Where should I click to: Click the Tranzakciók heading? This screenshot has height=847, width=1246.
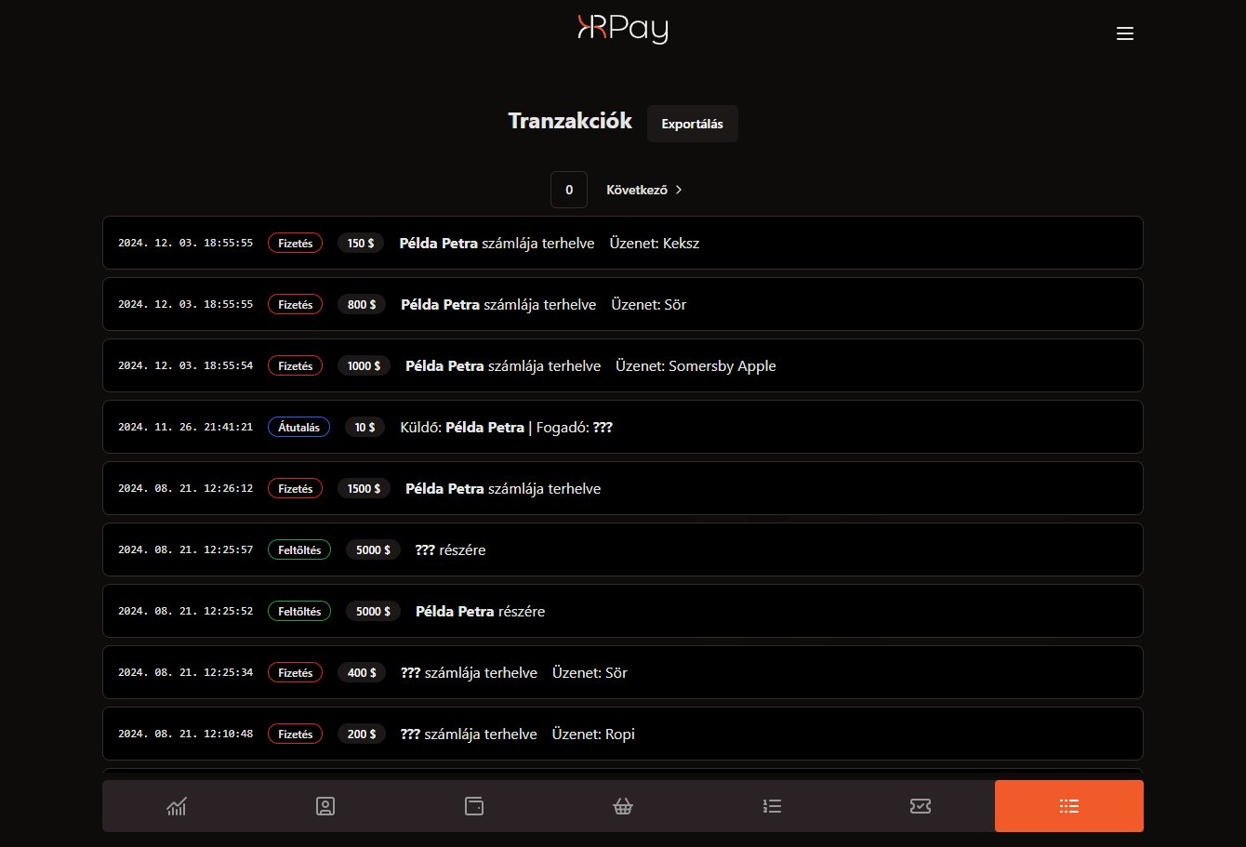(x=570, y=121)
